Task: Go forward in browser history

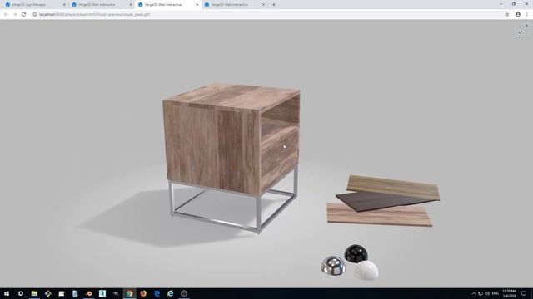Action: 15,15
